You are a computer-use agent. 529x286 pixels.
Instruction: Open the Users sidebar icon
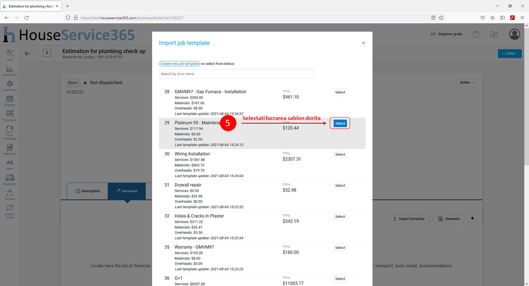(10, 164)
